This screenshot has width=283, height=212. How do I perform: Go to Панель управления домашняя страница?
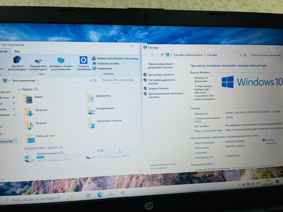(162, 66)
